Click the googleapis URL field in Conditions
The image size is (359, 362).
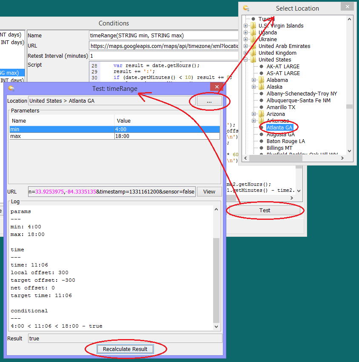coord(164,46)
